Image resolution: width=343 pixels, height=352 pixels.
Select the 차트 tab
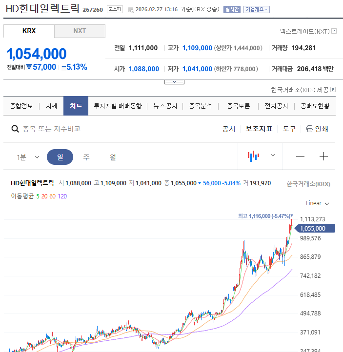pyautogui.click(x=76, y=106)
